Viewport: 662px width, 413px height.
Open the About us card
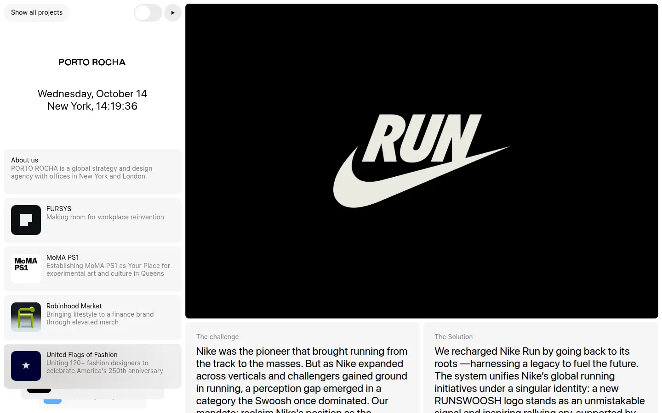point(92,172)
